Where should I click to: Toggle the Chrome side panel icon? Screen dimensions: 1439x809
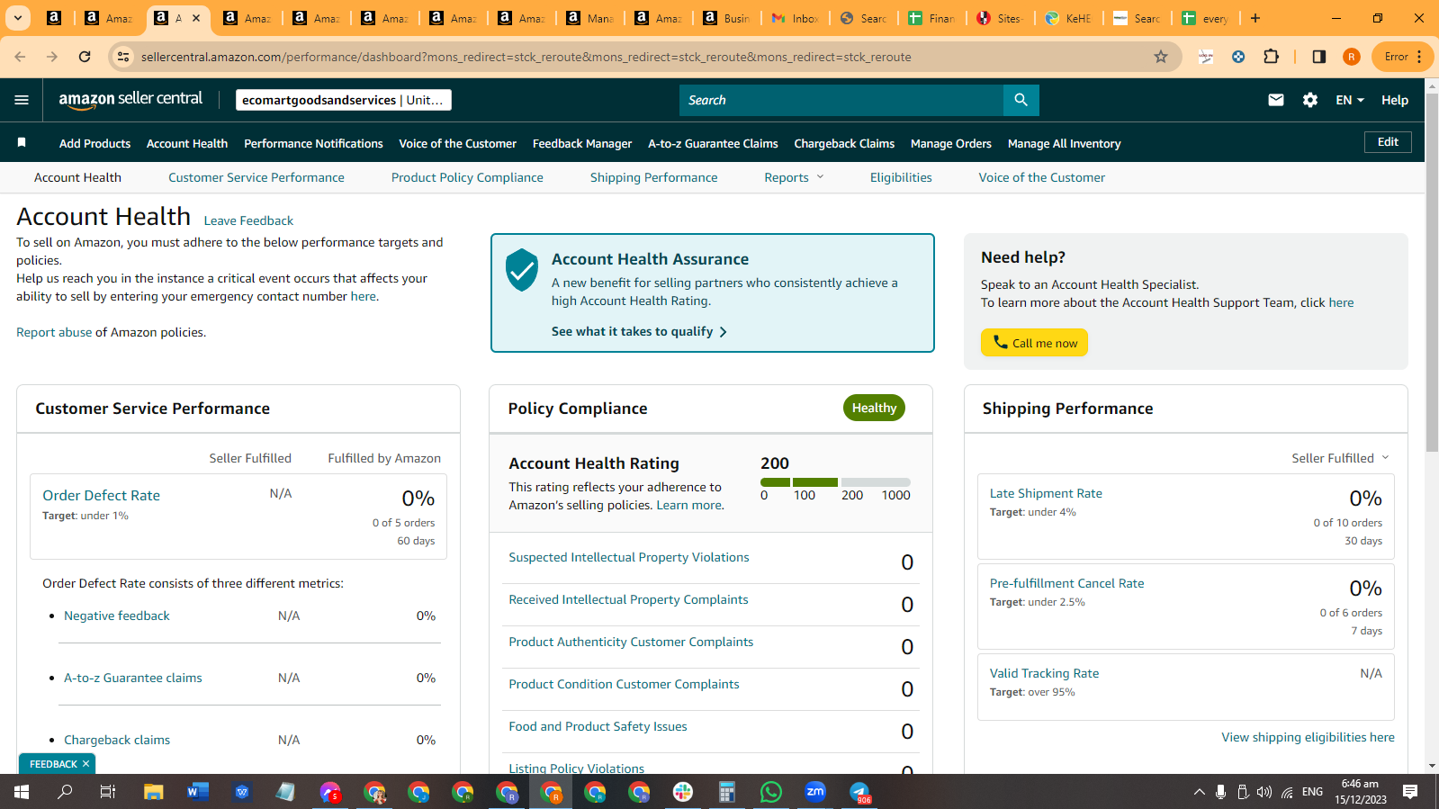tap(1319, 57)
